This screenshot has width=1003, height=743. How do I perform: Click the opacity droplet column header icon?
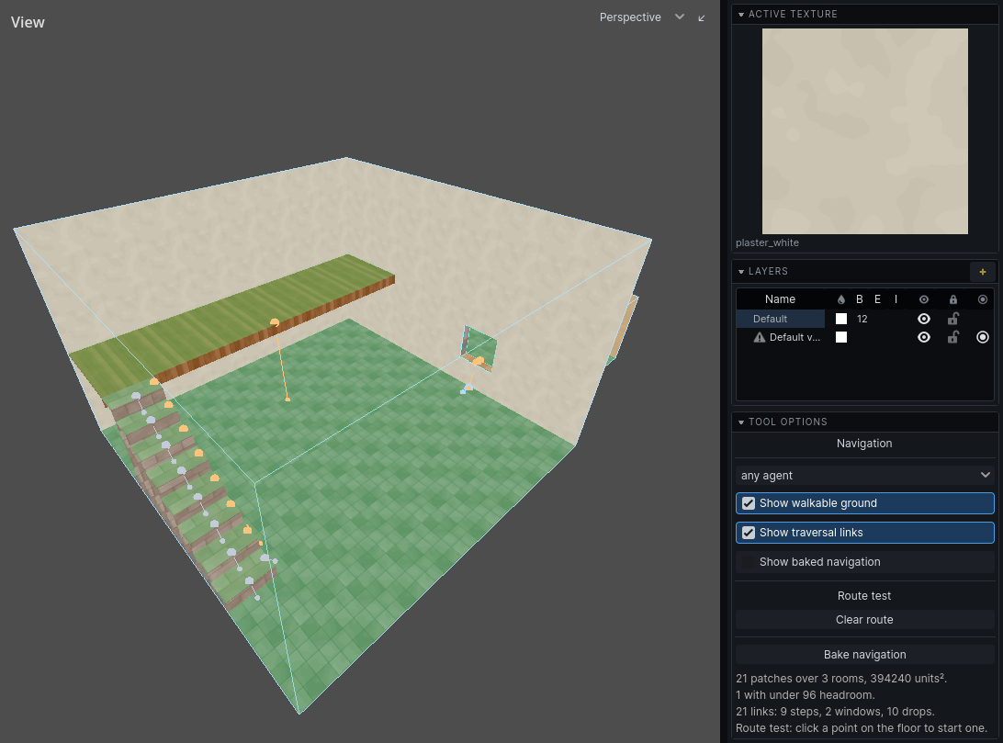click(x=841, y=299)
